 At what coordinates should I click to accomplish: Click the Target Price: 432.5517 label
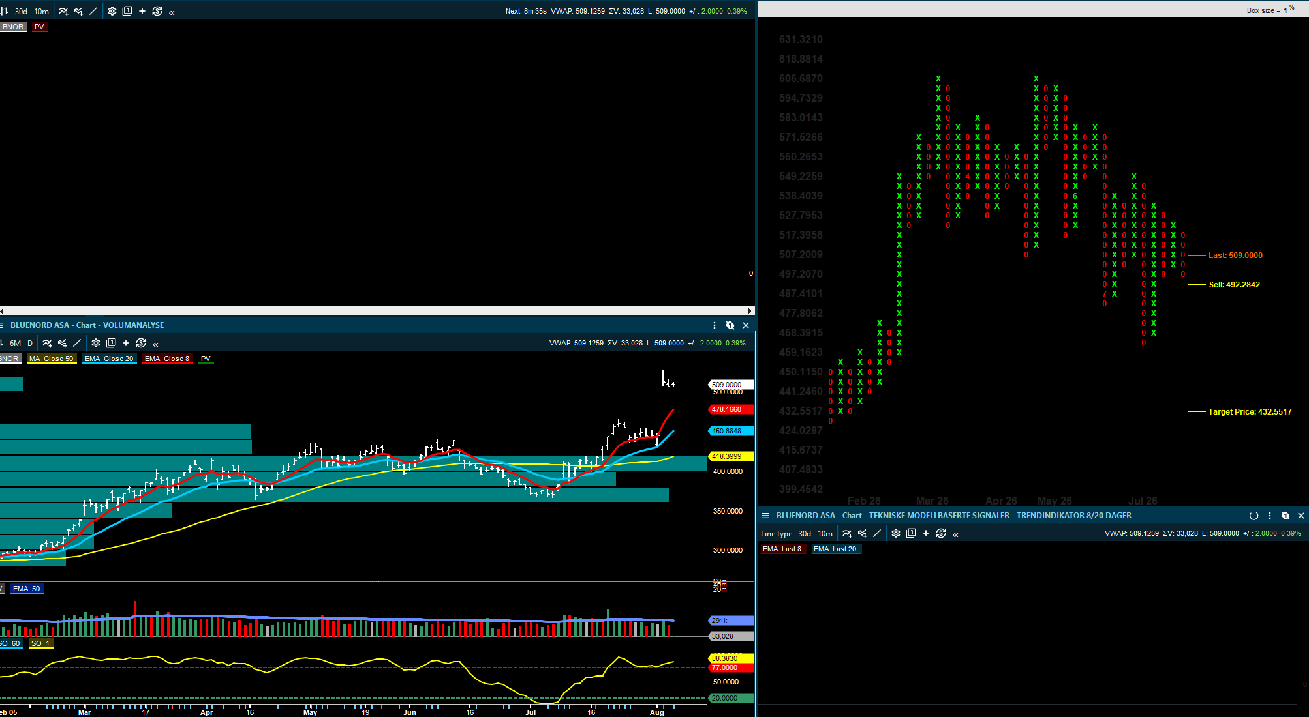coord(1250,412)
